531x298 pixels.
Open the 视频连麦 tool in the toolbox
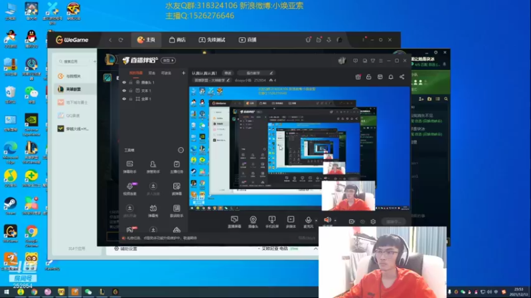pos(129,189)
